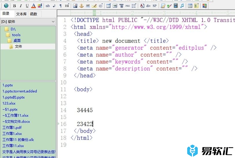Select the tools folder

pos(16,35)
